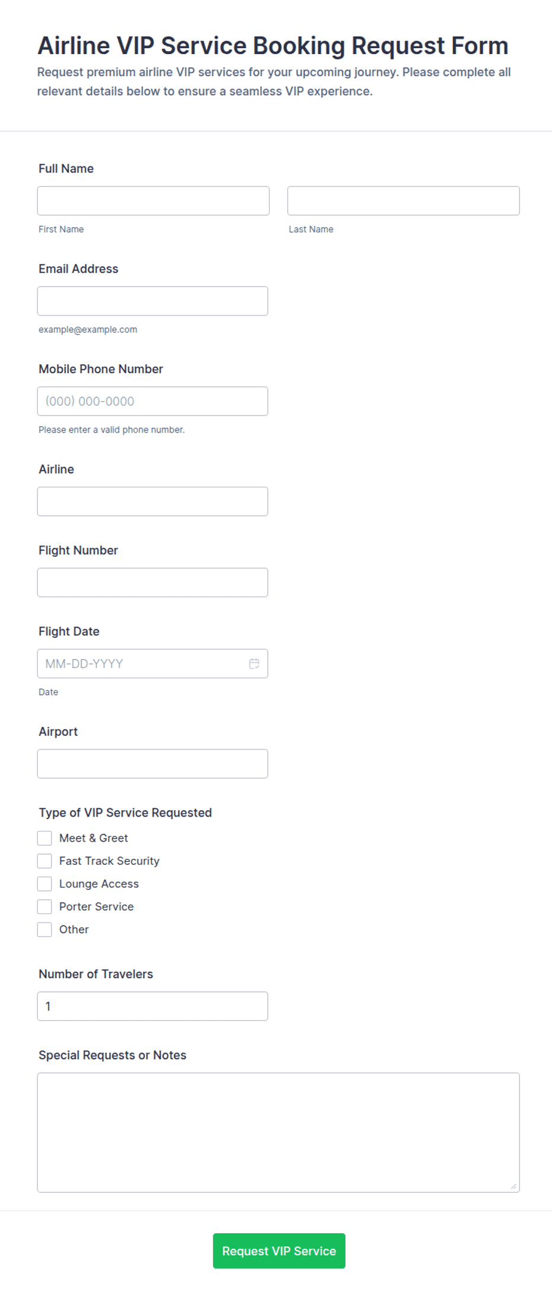Check the Other service checkbox

45,930
